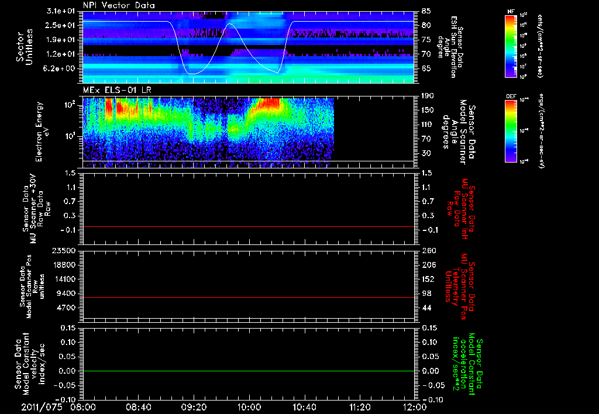
Task: Click the 3.1e+01 sector tick label
Action: pos(62,11)
